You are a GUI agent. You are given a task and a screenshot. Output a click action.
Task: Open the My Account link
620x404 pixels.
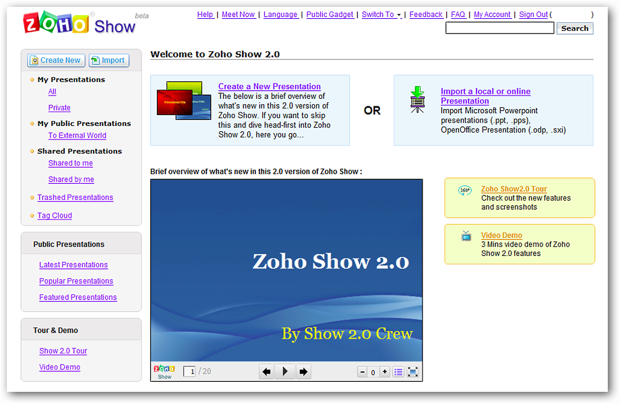(x=492, y=15)
